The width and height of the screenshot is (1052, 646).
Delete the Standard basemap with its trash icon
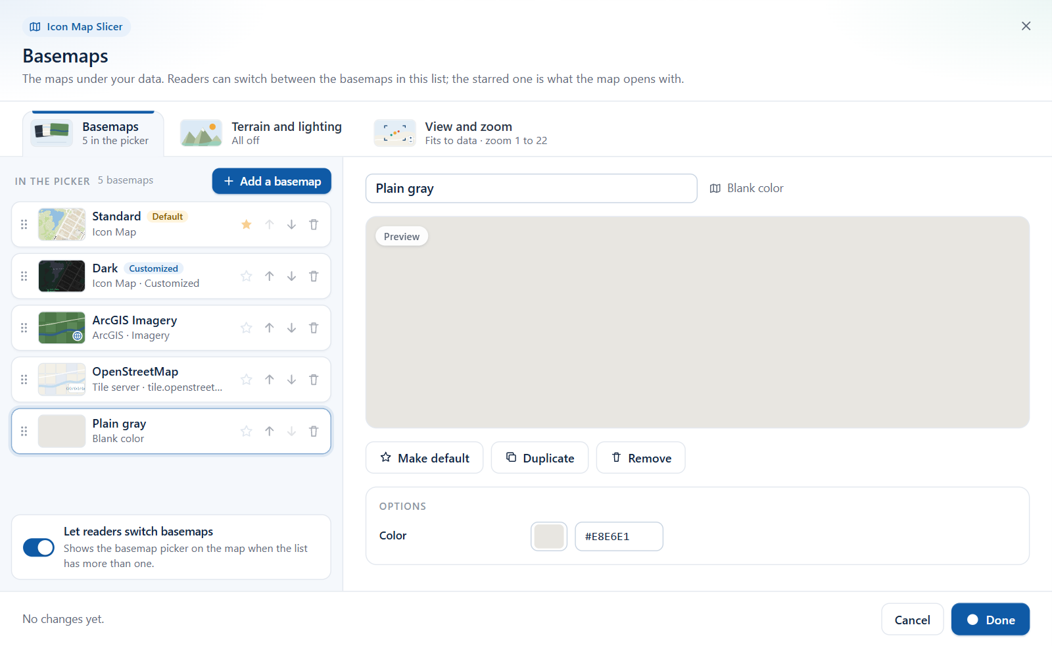[x=314, y=224]
